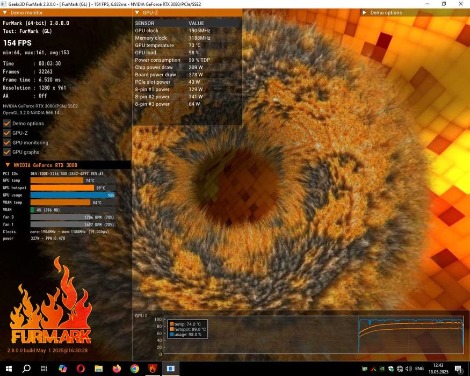The image size is (470, 376).
Task: Collapse the Demo monitor panel triangle
Action: point(5,12)
